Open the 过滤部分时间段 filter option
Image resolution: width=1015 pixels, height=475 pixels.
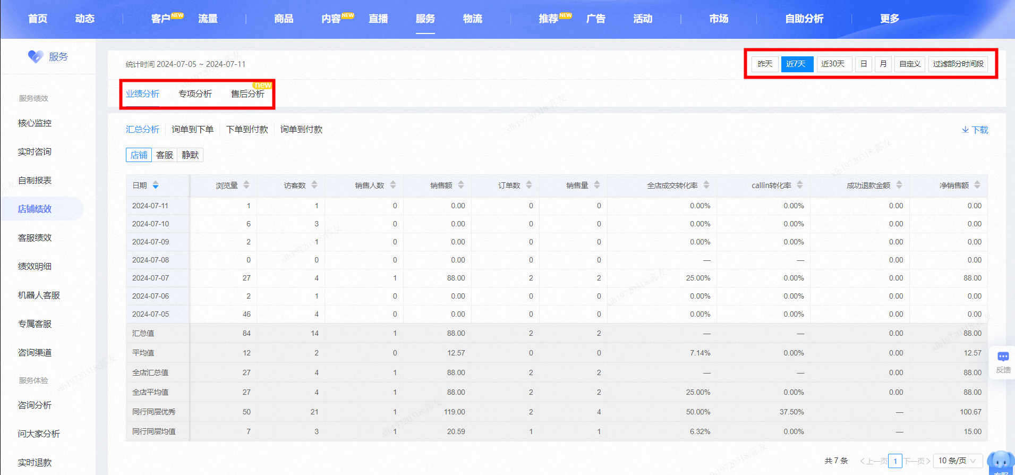[958, 64]
